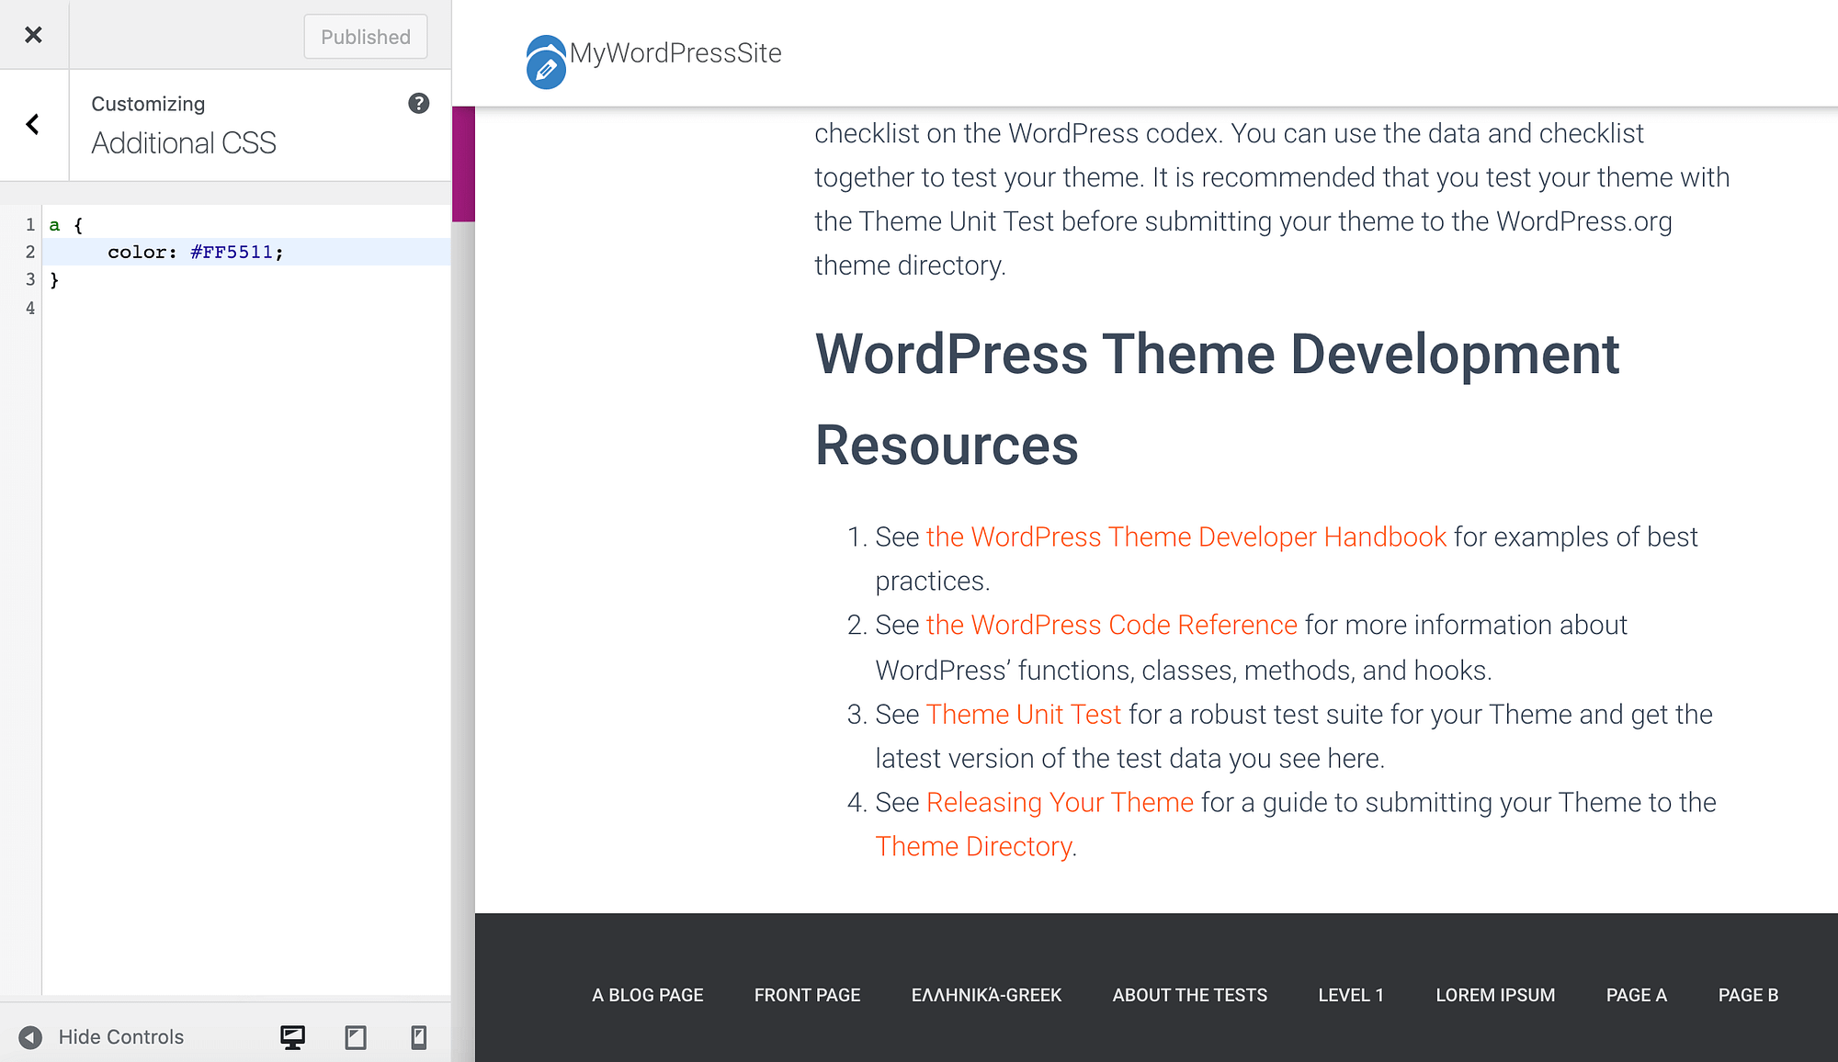Select FRONT PAGE in the footer menu
The height and width of the screenshot is (1062, 1838).
pos(806,994)
